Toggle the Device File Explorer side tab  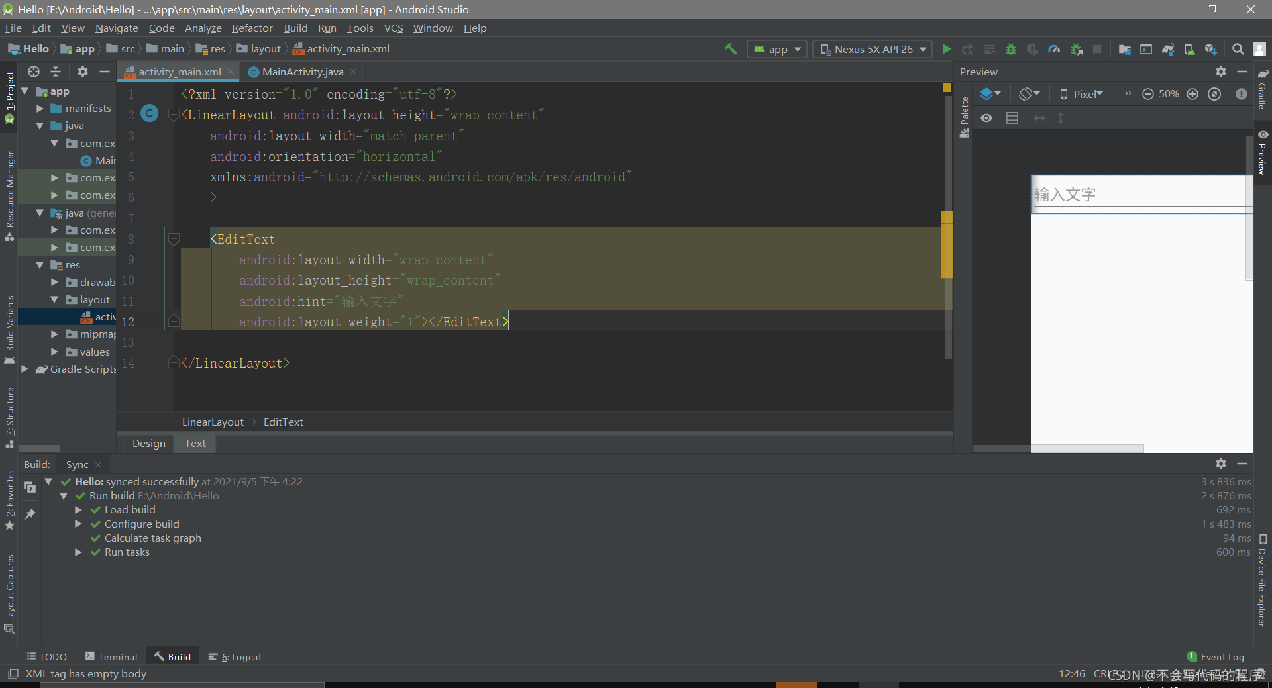pyautogui.click(x=1263, y=581)
